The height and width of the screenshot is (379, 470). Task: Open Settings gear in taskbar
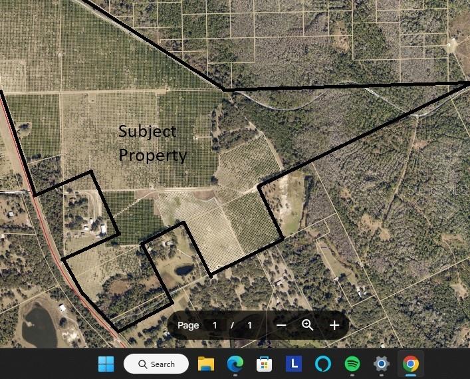(381, 364)
